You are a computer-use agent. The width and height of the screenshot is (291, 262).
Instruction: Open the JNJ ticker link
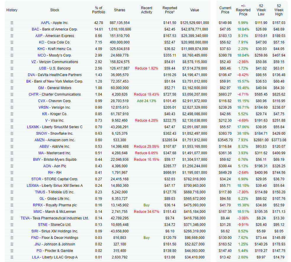[38, 244]
